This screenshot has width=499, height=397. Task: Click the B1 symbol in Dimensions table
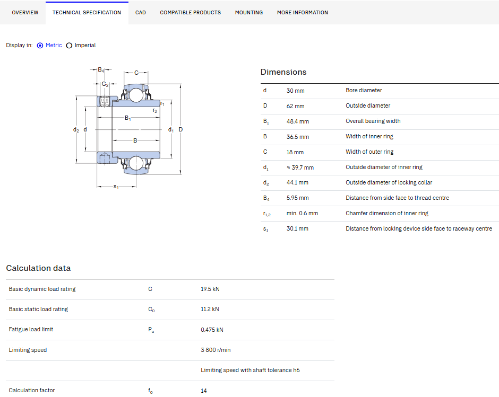click(266, 121)
